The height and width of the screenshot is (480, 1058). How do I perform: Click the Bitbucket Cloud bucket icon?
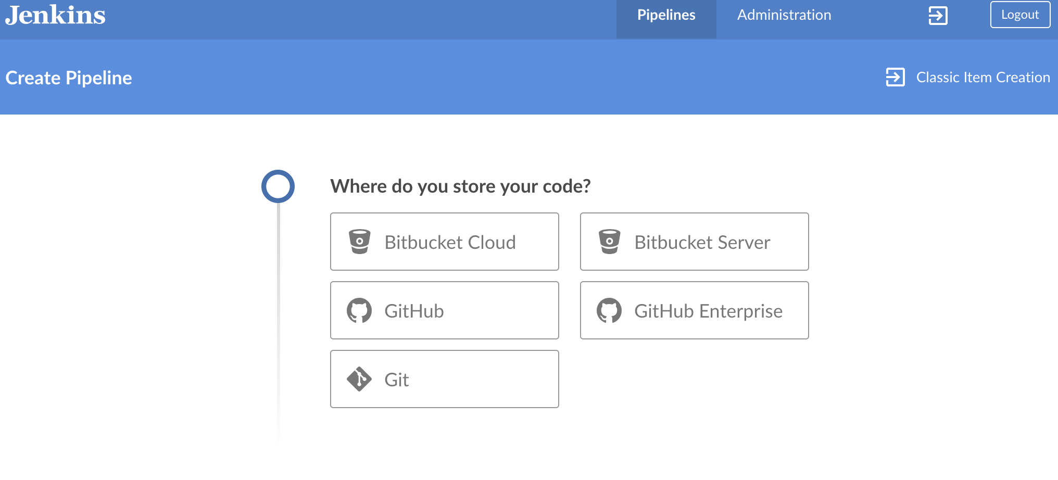(x=359, y=242)
